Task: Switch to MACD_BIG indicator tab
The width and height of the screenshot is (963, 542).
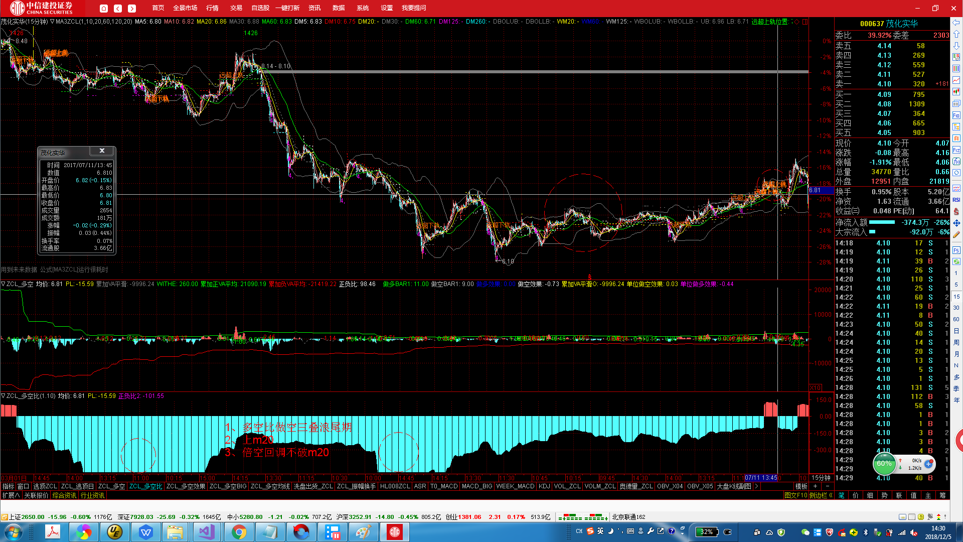Action: (477, 486)
